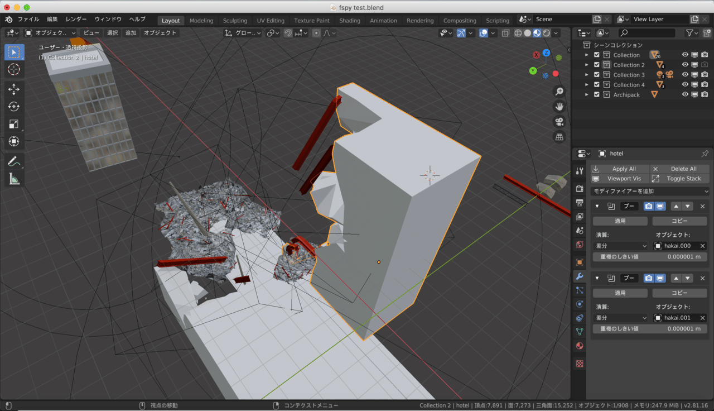This screenshot has width=714, height=411.
Task: Open the Material properties tab (red sphere)
Action: 580,346
